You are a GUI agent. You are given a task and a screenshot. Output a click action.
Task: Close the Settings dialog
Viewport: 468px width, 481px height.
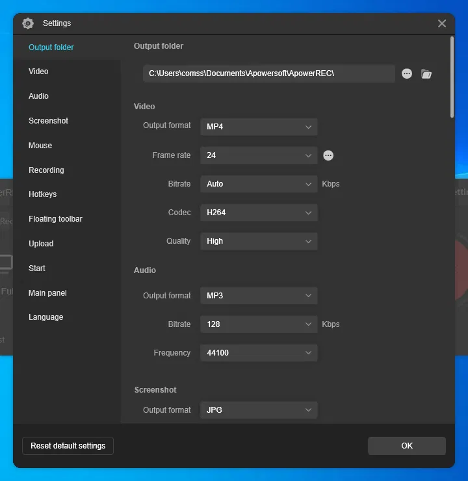coord(442,23)
